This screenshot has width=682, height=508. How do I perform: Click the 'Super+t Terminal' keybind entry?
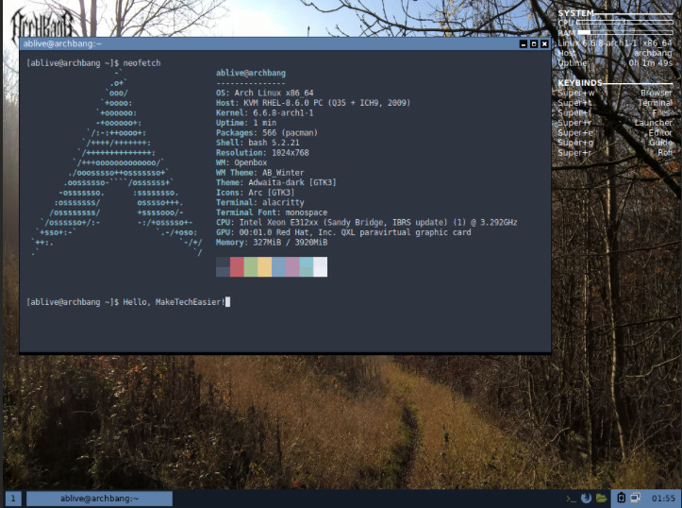[x=615, y=103]
